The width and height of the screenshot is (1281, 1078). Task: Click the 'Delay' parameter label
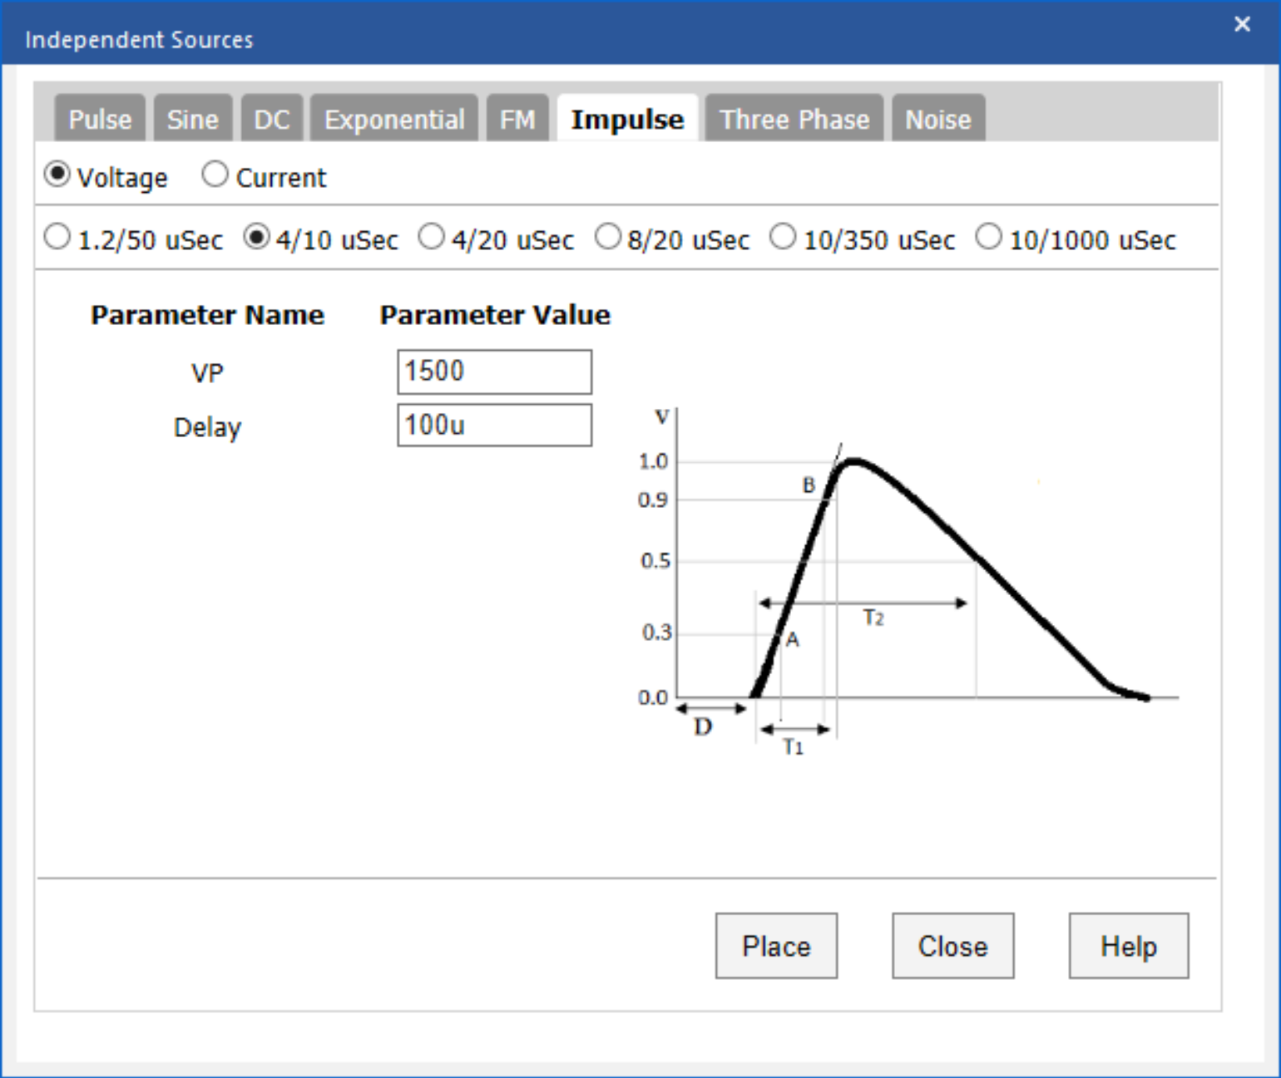[207, 427]
